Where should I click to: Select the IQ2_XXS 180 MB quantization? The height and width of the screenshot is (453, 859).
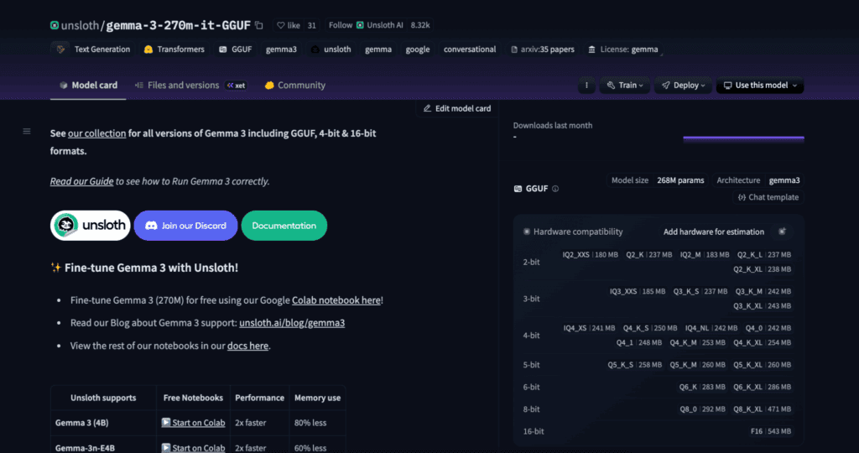590,255
